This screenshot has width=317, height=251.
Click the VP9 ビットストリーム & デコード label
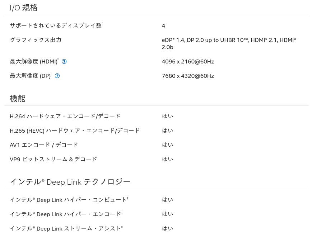pos(53,159)
